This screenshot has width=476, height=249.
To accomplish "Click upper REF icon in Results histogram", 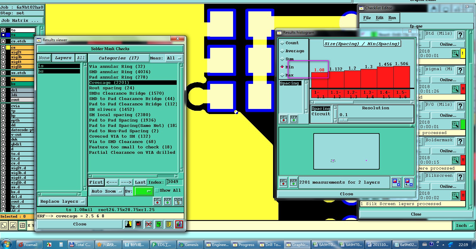I will [294, 119].
